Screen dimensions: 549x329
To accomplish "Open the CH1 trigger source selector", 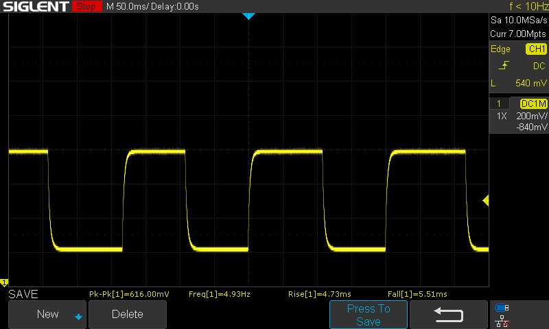I will (535, 49).
